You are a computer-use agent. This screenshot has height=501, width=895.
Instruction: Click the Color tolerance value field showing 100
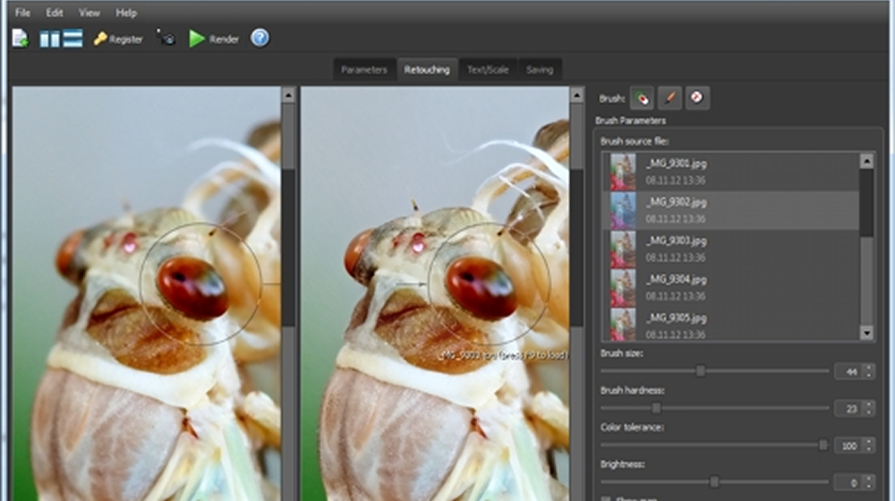click(848, 446)
